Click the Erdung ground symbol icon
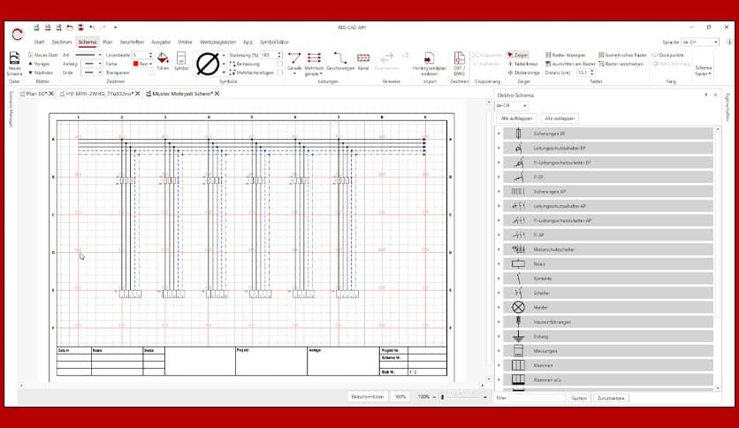The image size is (739, 428). point(518,337)
